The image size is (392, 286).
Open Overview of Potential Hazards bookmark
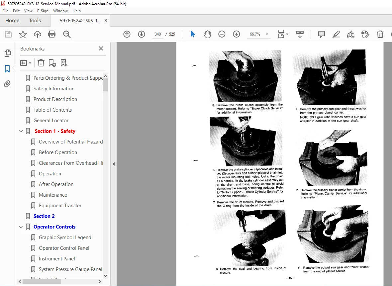[x=71, y=142]
